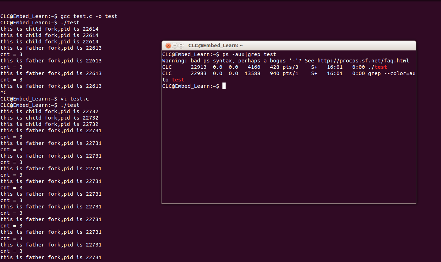The width and height of the screenshot is (441, 262).
Task: Click the wrapped 'to test' line
Action: coord(174,80)
